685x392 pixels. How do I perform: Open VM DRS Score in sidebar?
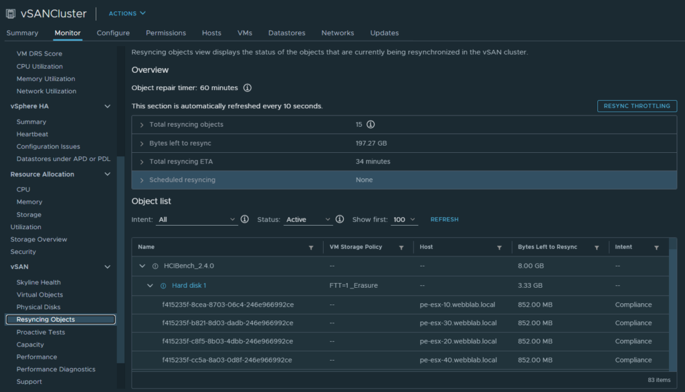(39, 53)
